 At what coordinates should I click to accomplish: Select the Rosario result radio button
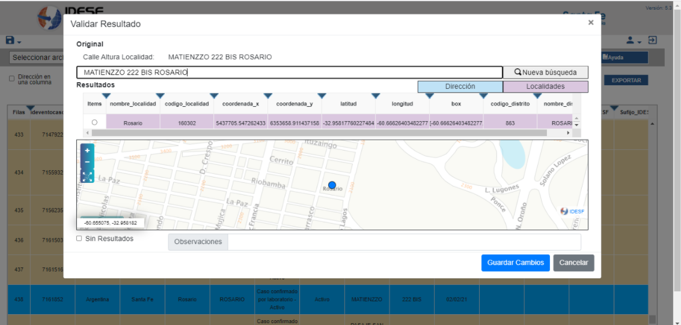pos(95,123)
